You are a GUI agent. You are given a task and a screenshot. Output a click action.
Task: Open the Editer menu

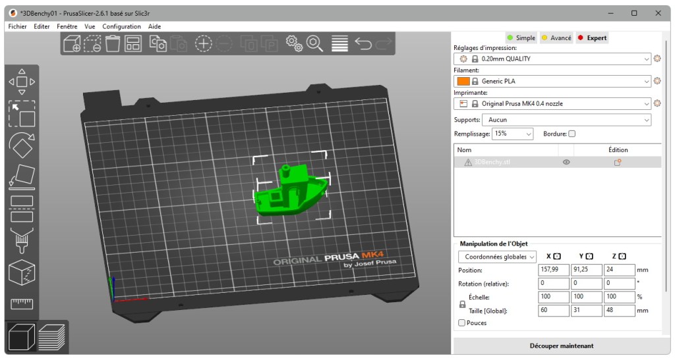point(42,26)
